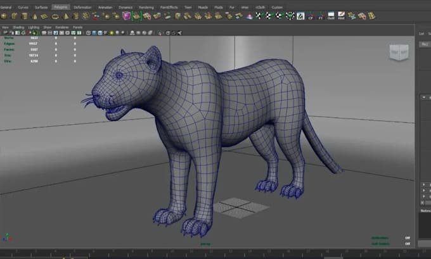
Task: Toggle shadows in the panel toolbar
Action: (117, 33)
